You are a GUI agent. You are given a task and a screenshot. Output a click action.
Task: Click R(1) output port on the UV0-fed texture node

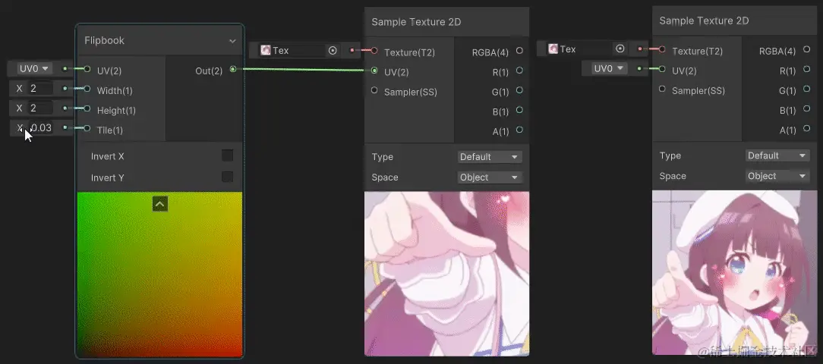coord(807,69)
